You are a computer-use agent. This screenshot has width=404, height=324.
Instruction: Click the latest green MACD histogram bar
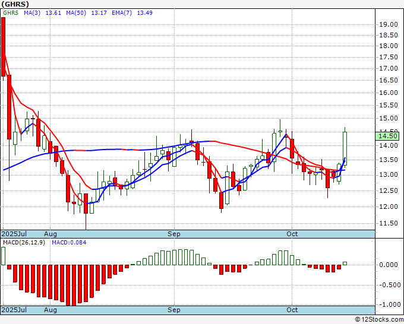point(345,263)
